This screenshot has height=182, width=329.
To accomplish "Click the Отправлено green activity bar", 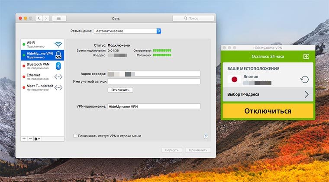I will (x=162, y=51).
